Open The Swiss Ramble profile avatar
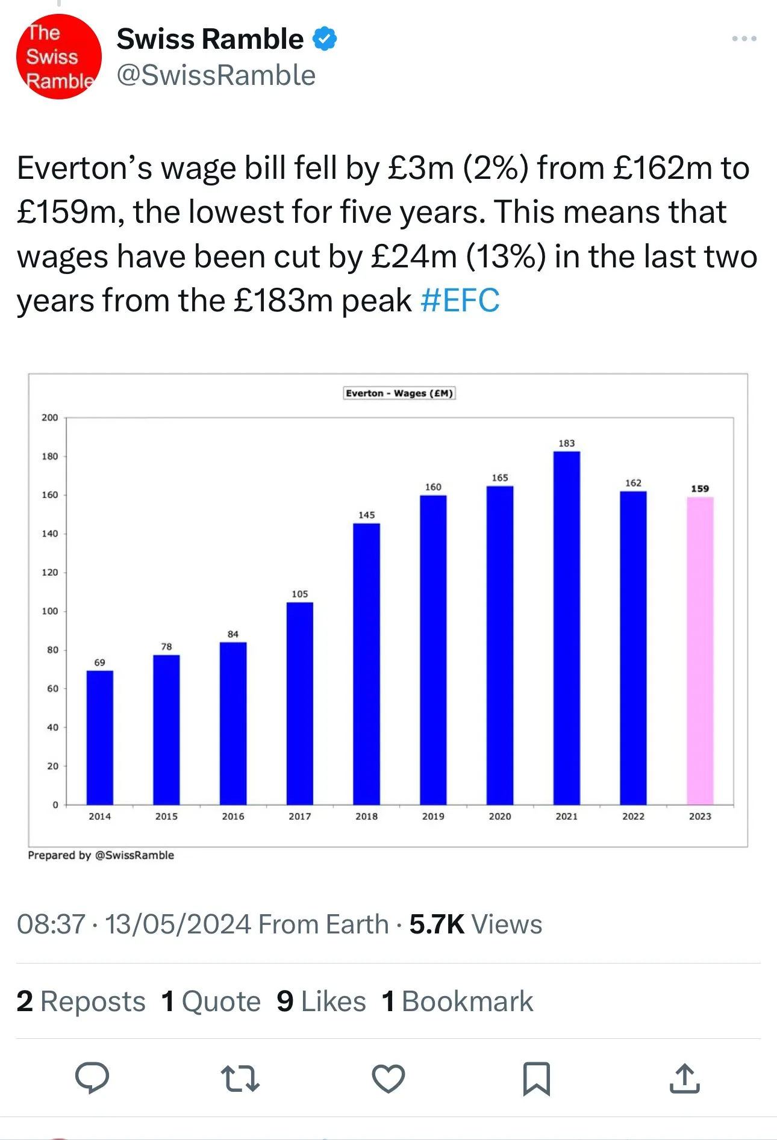Image resolution: width=777 pixels, height=1140 pixels. (58, 57)
